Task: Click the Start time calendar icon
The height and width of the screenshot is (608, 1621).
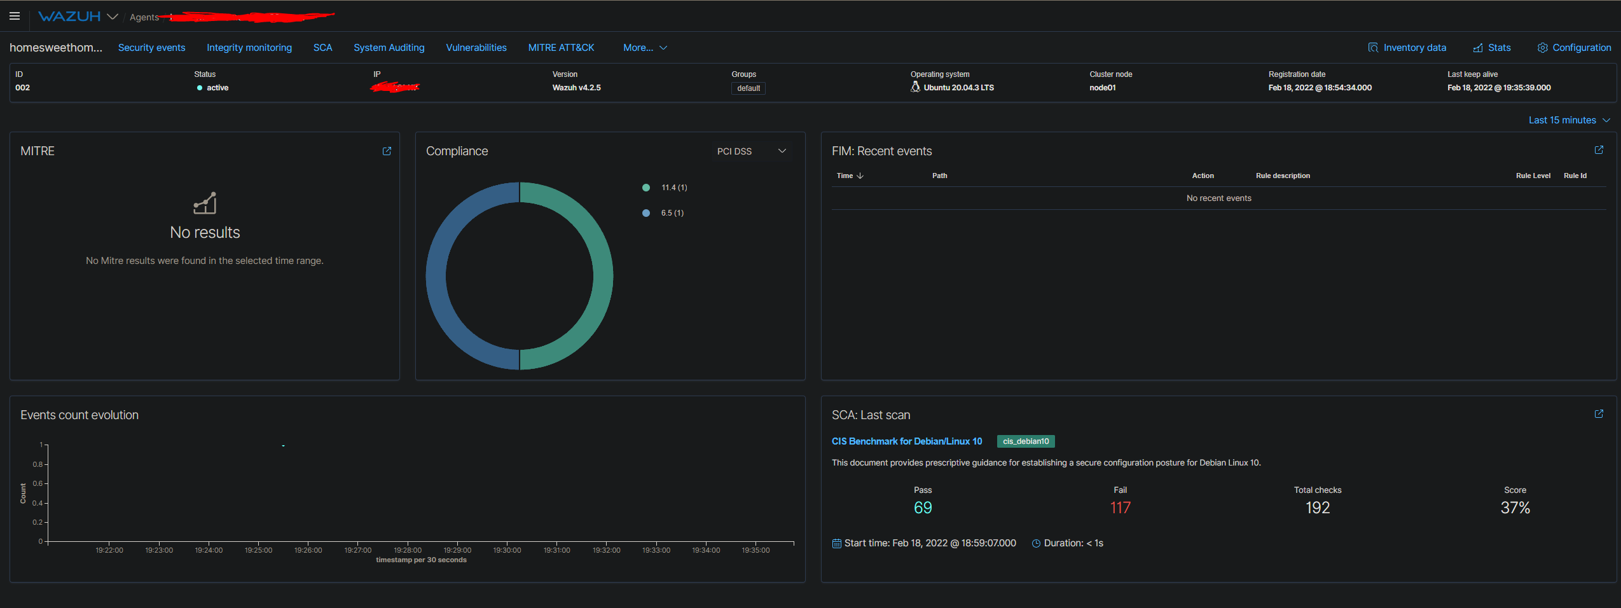Action: [837, 544]
